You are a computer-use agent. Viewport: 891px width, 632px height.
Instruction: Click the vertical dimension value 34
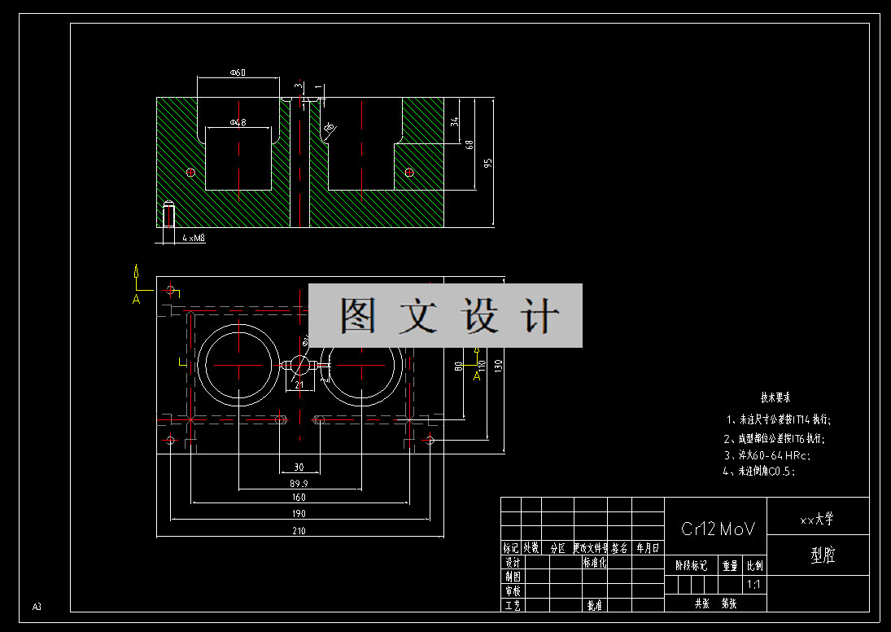coord(454,121)
